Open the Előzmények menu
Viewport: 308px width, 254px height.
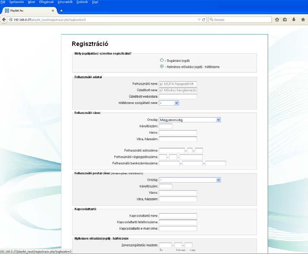point(46,2)
